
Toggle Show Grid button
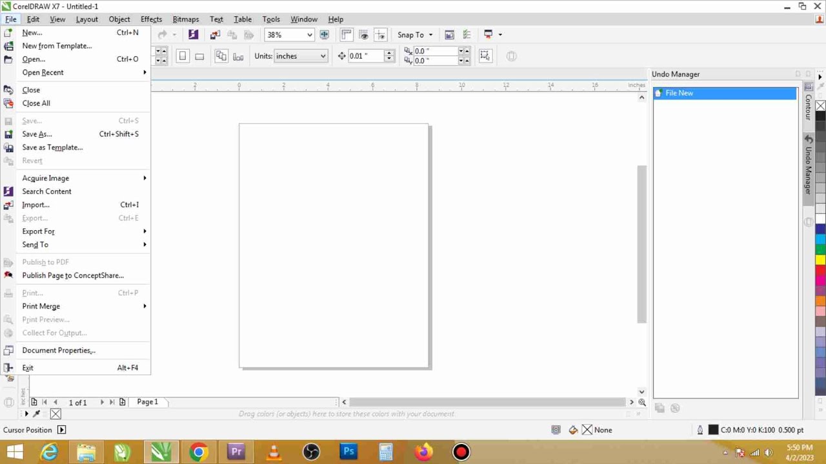pyautogui.click(x=363, y=35)
